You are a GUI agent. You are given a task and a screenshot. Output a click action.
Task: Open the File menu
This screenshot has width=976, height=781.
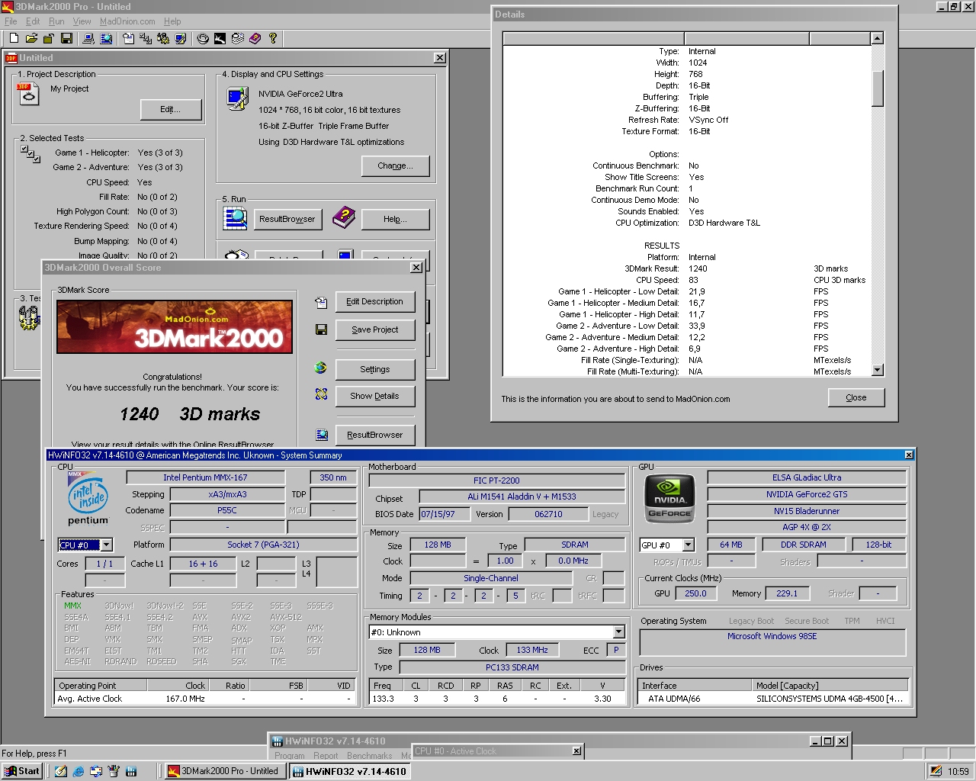11,21
